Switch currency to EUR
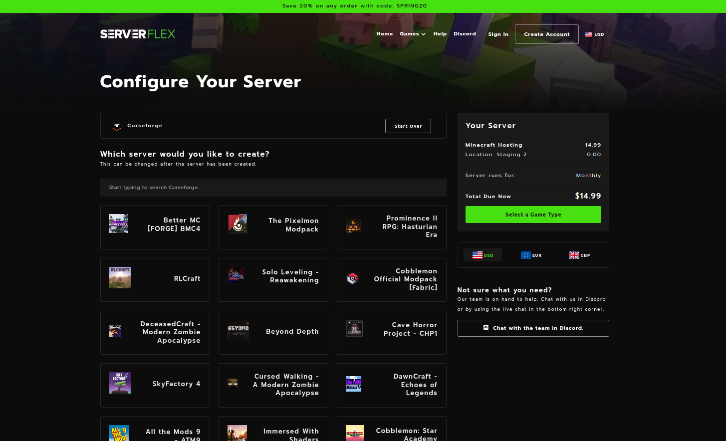Viewport: 726px width, 441px height. (531, 255)
